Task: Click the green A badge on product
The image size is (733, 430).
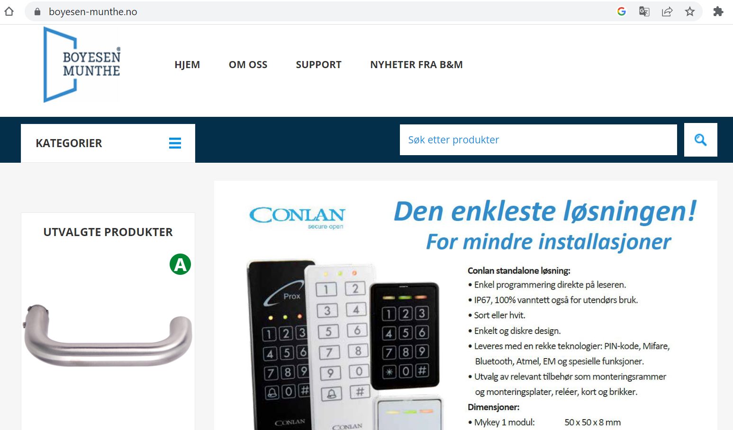Action: tap(181, 264)
